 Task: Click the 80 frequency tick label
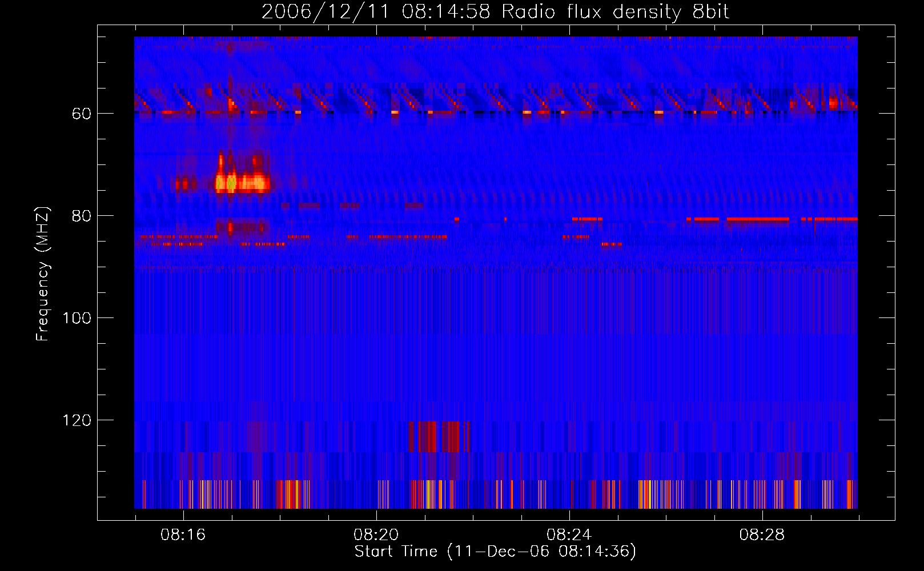[81, 216]
